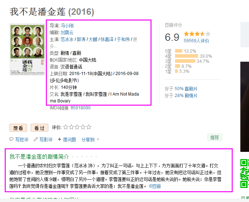Click region text 中国大陆
249x202 pixels.
[x=87, y=60]
